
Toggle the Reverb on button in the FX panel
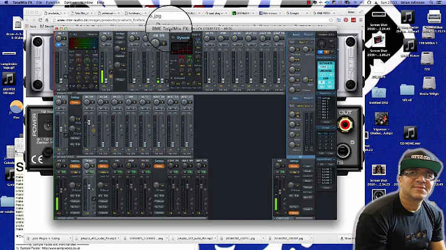290,35
